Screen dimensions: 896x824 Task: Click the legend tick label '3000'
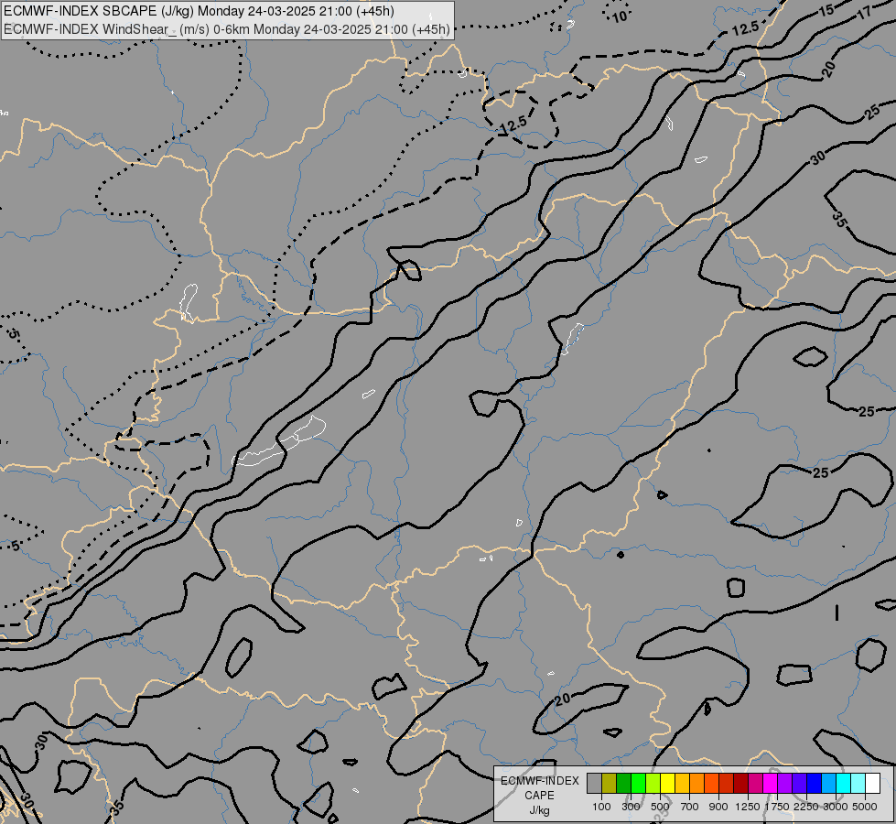point(836,807)
